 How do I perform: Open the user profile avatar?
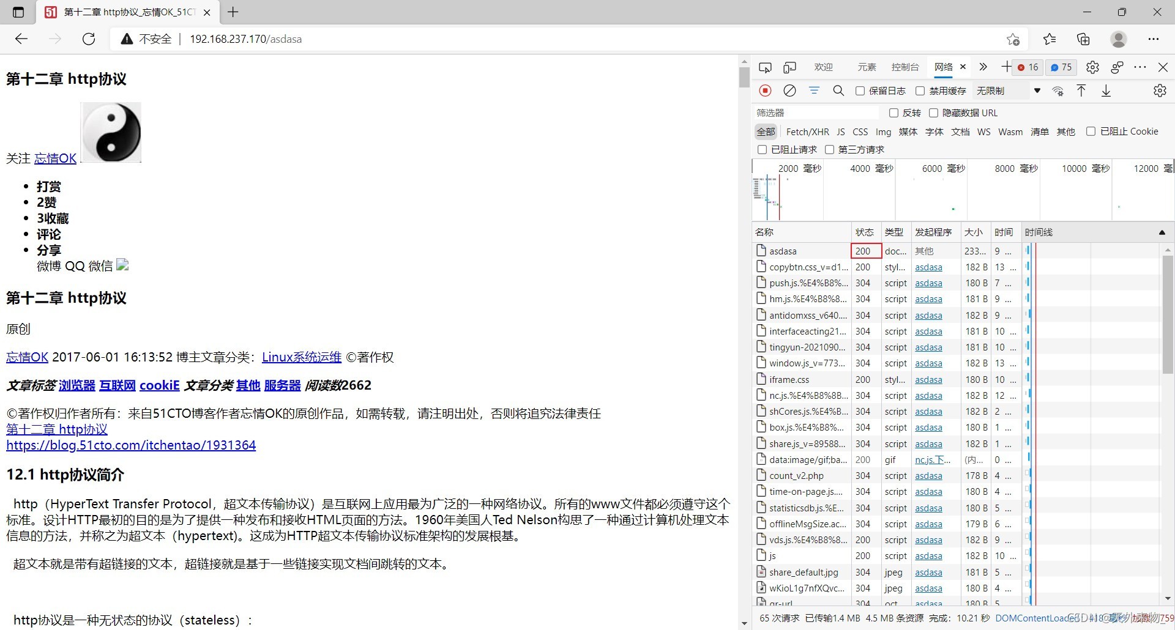(1119, 39)
